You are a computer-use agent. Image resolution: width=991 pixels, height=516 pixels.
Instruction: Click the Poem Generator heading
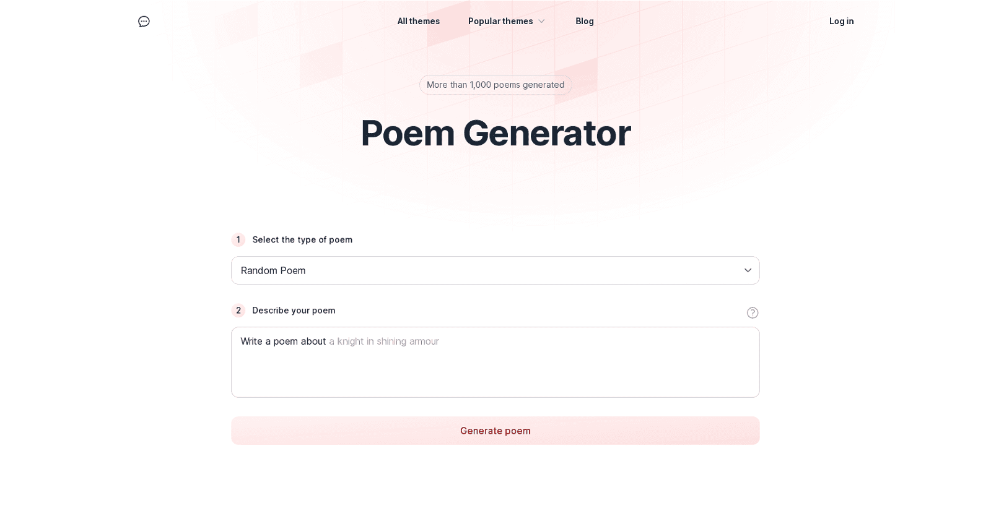pyautogui.click(x=495, y=132)
